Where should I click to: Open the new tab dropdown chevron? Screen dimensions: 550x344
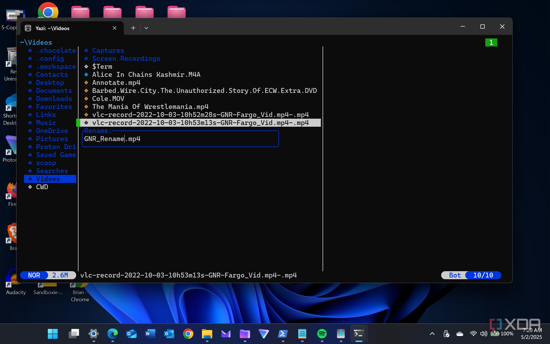point(146,28)
